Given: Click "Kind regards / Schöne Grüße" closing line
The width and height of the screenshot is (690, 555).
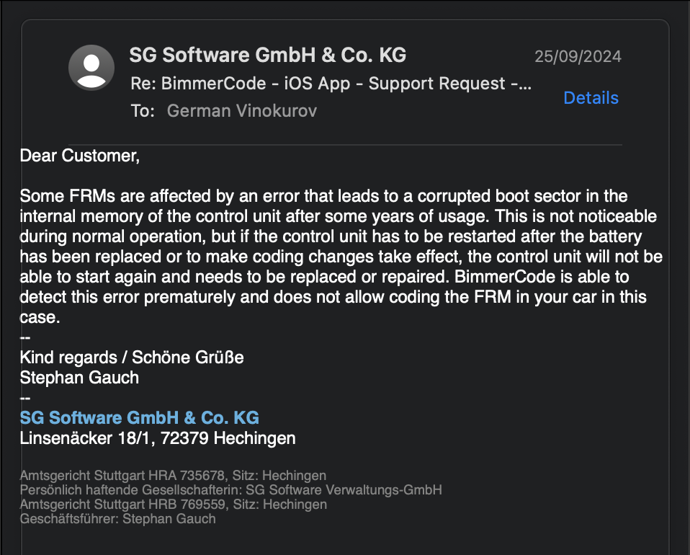Looking at the screenshot, I should [131, 358].
